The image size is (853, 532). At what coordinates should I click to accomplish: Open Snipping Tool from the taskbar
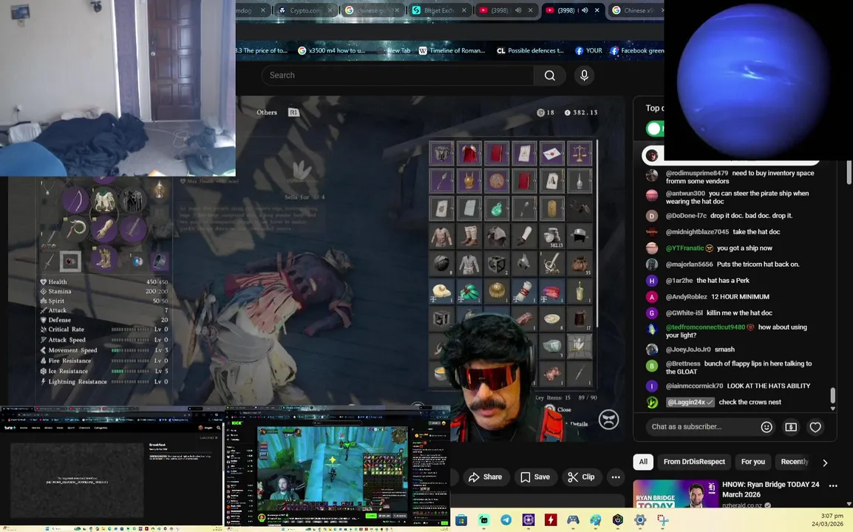tap(662, 520)
